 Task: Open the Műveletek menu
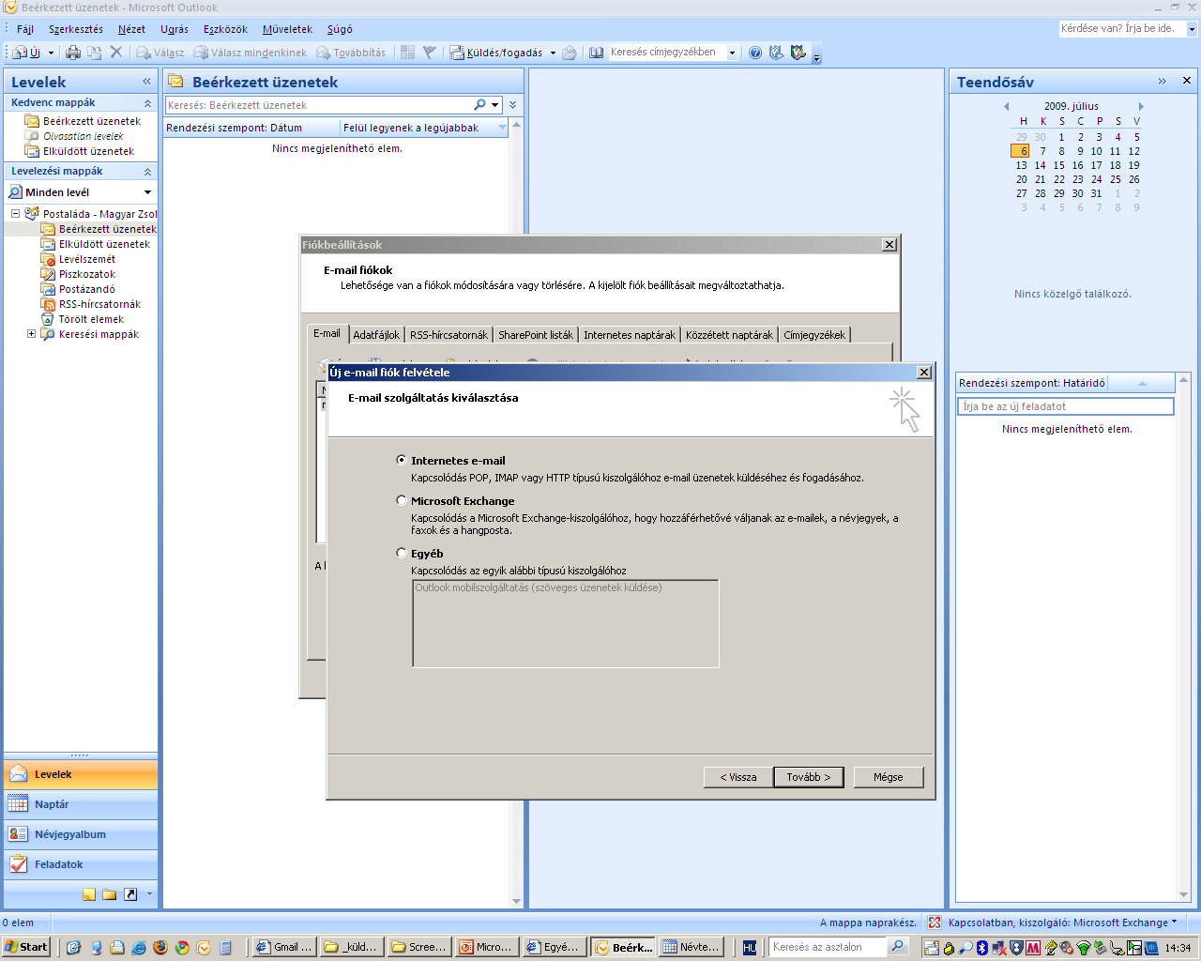point(287,29)
